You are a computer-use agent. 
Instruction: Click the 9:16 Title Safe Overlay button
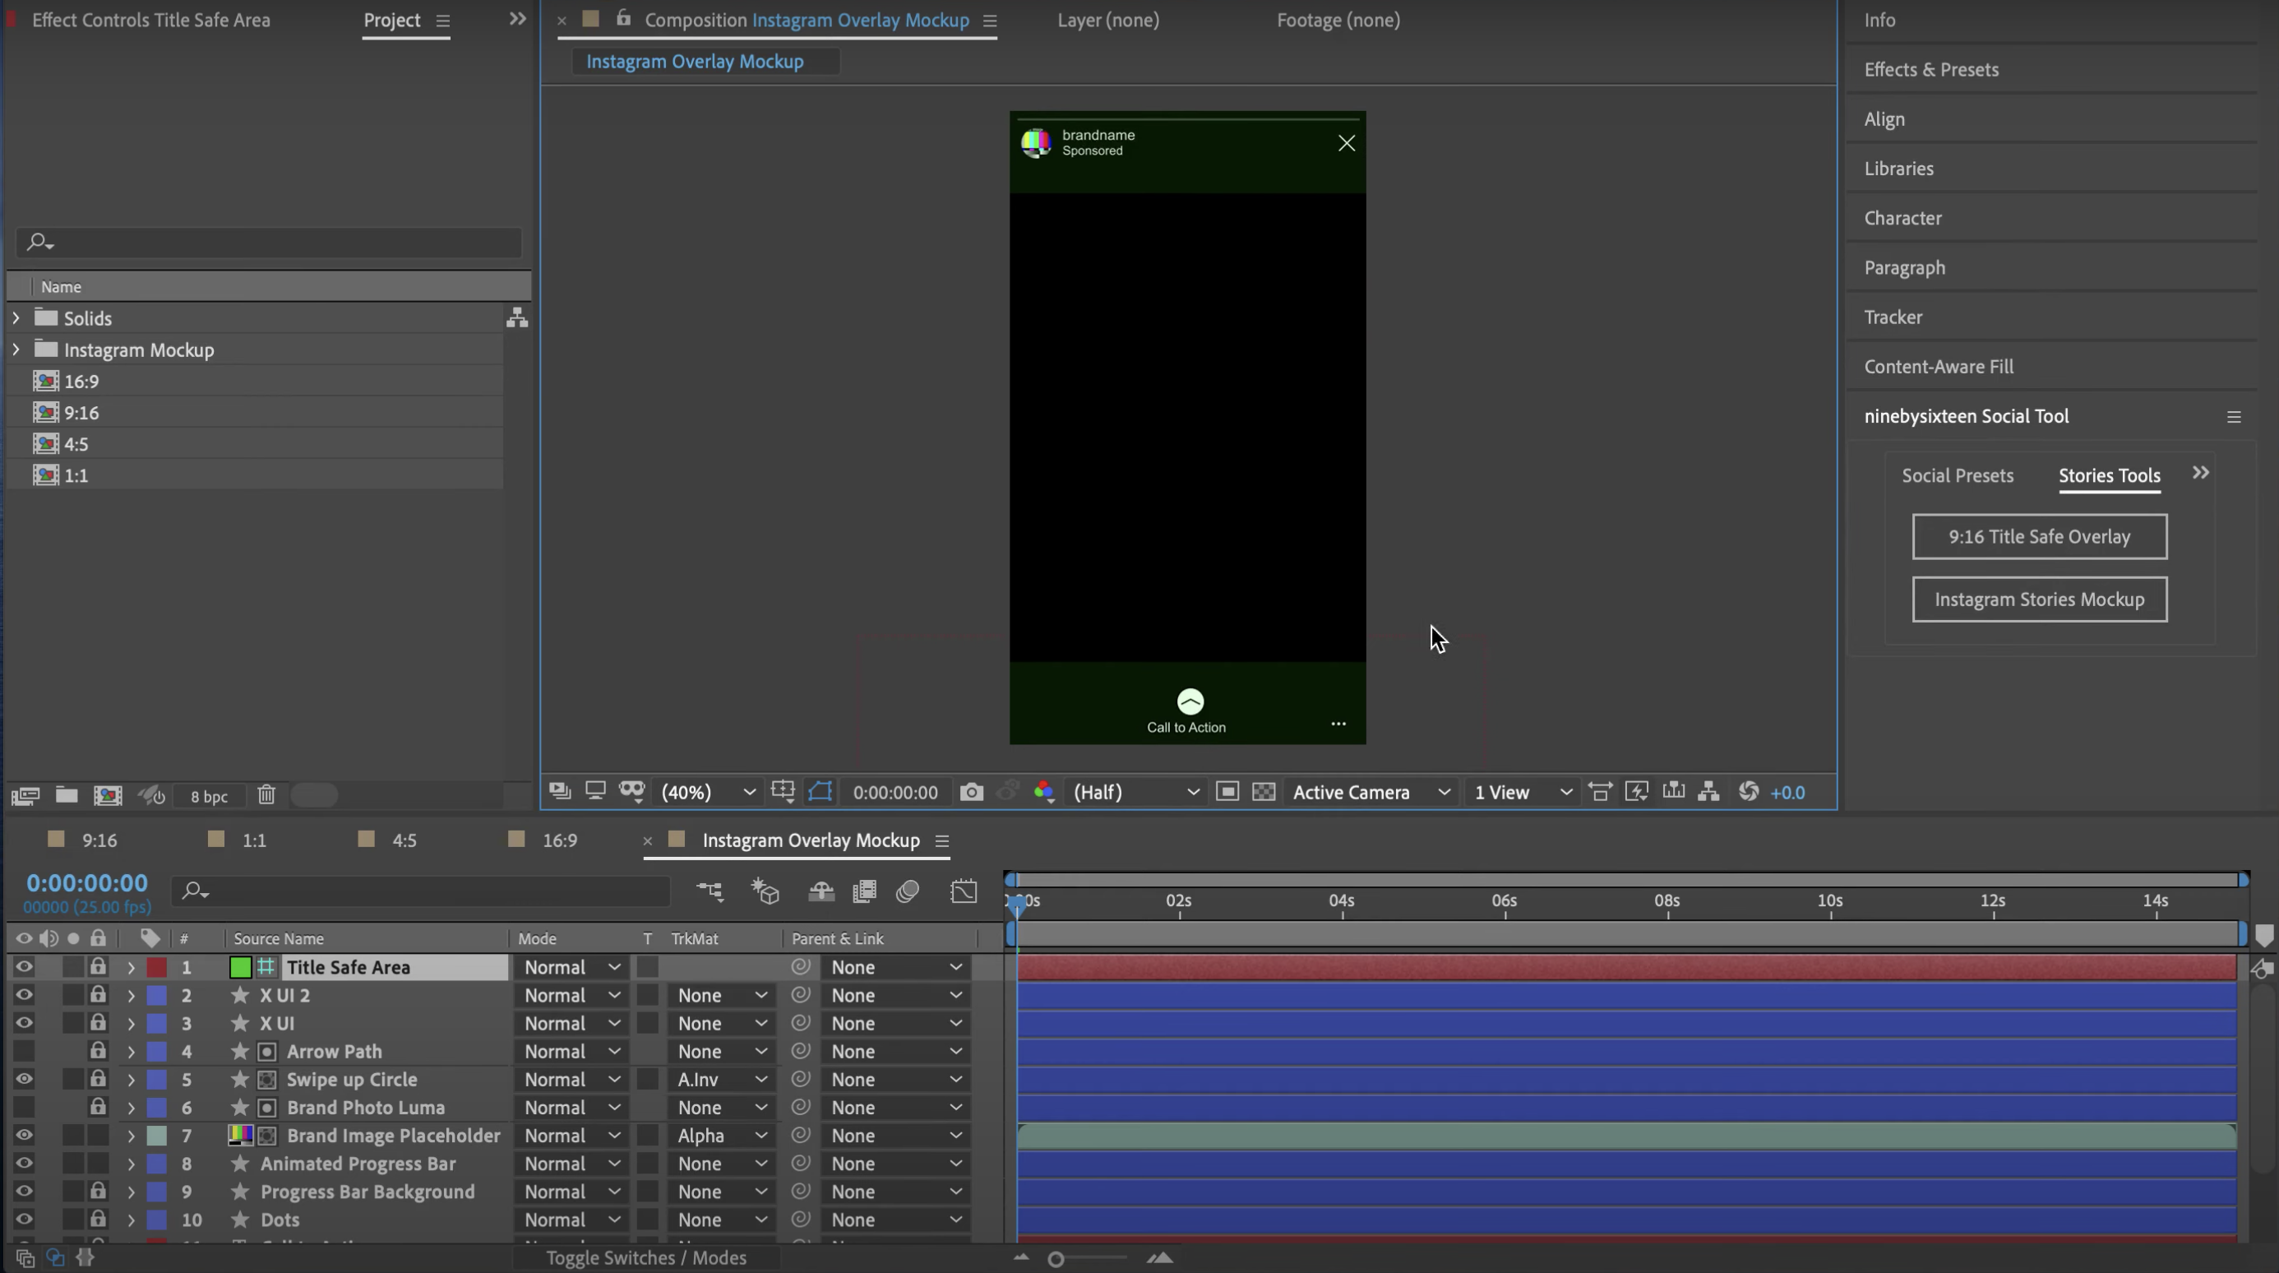[x=2038, y=537]
